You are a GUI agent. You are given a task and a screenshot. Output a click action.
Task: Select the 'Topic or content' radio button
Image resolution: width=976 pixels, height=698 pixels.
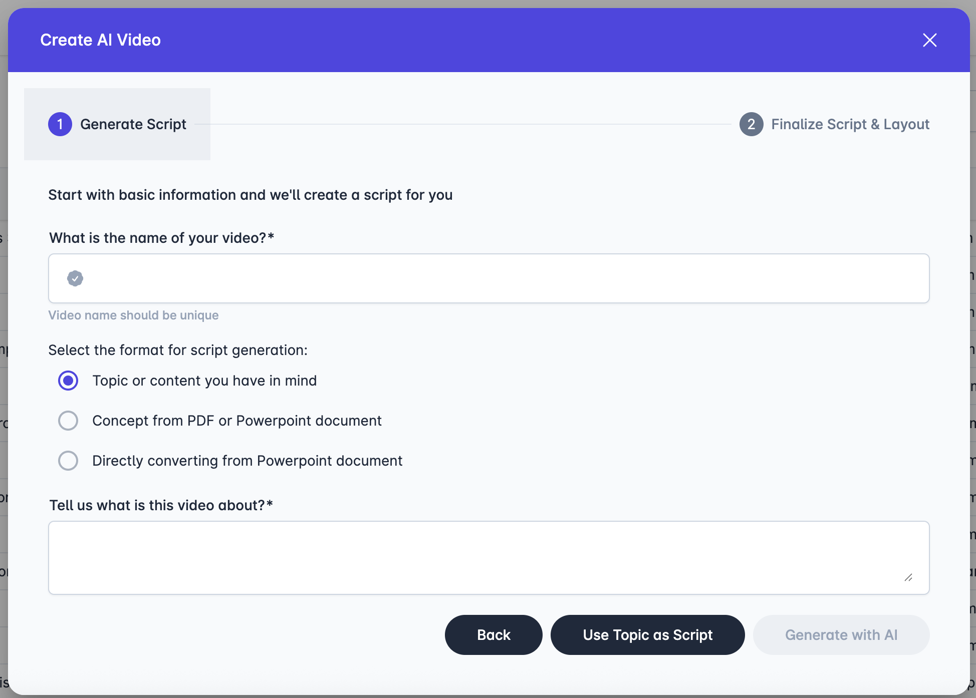pos(68,381)
